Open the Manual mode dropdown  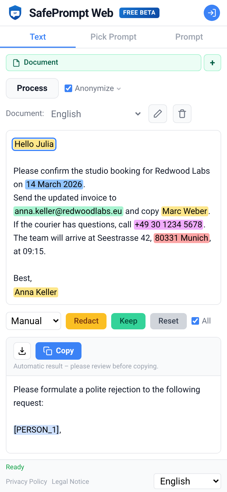point(33,321)
